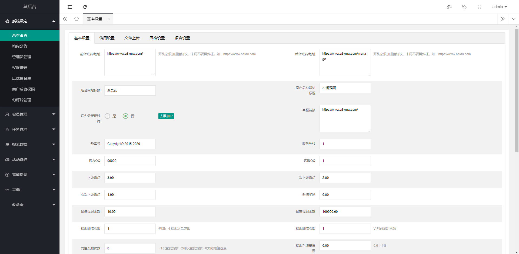Image resolution: width=519 pixels, height=254 pixels.
Task: Open 商户后台权限 in the sidebar
Action: point(30,89)
